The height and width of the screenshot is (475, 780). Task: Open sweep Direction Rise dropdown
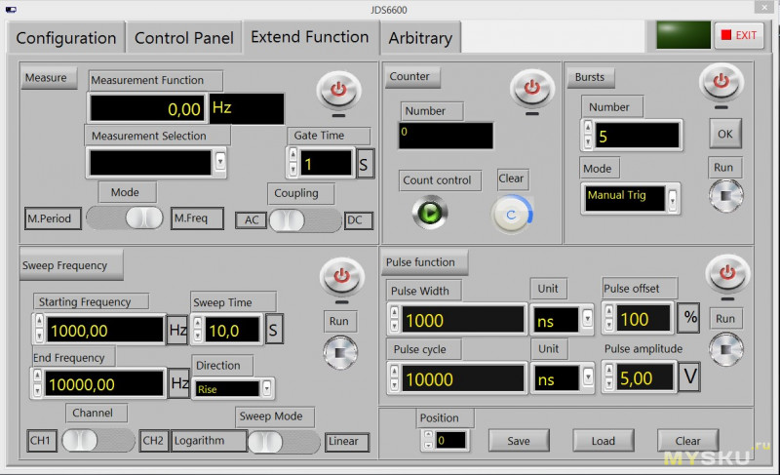[x=267, y=388]
